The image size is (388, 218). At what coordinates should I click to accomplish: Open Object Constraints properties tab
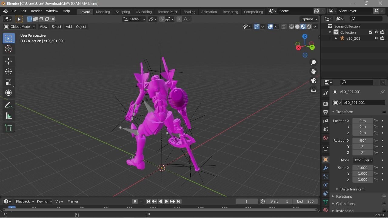tap(326, 193)
